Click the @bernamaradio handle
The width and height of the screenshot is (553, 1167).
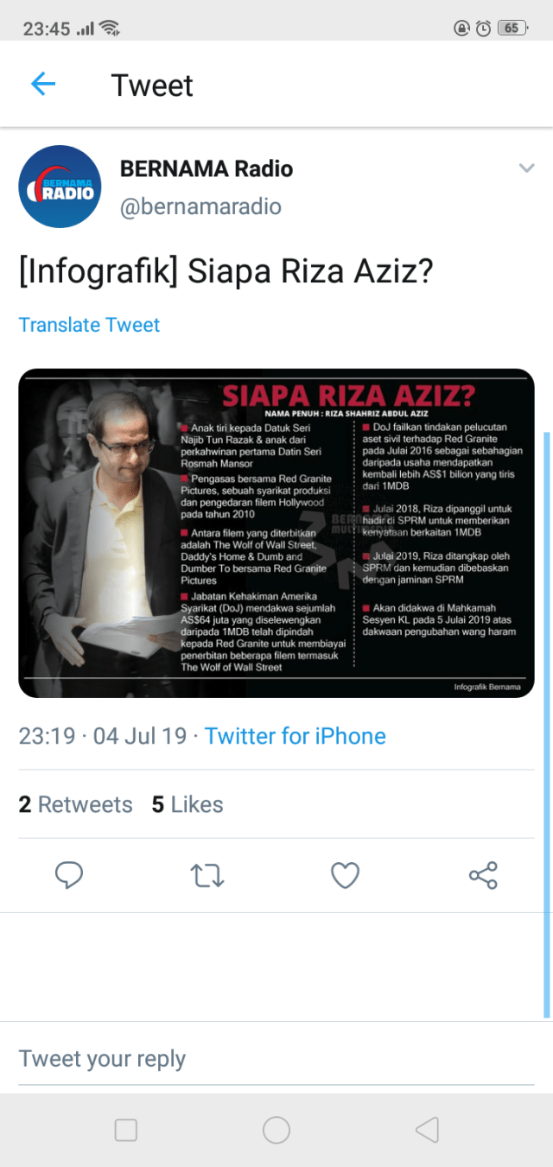coord(200,207)
